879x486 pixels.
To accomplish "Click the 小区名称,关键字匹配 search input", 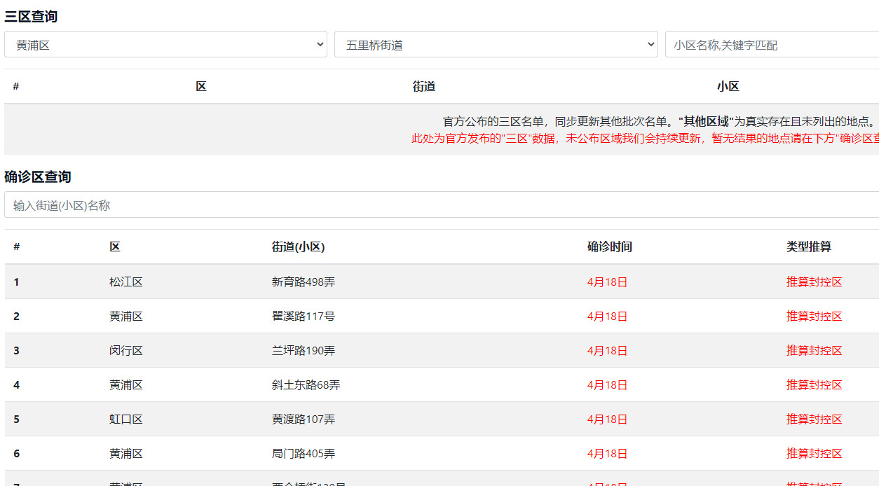I will [771, 43].
